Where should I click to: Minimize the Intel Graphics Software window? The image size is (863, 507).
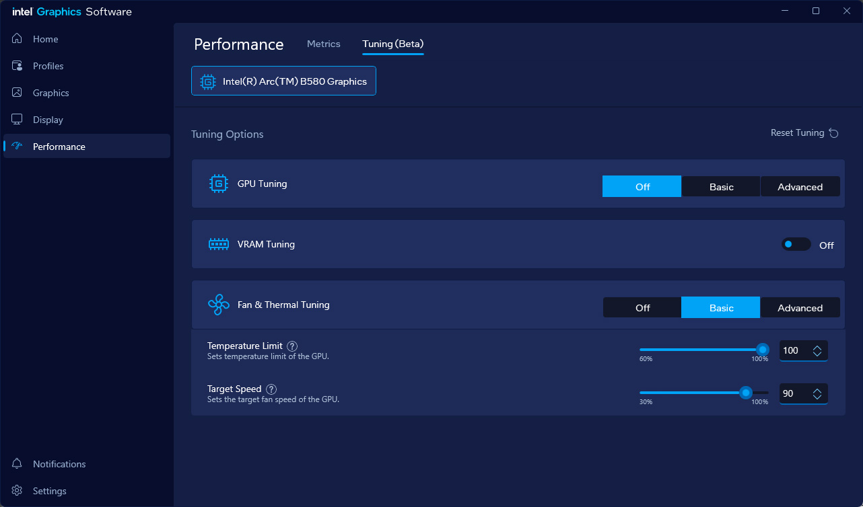[785, 11]
